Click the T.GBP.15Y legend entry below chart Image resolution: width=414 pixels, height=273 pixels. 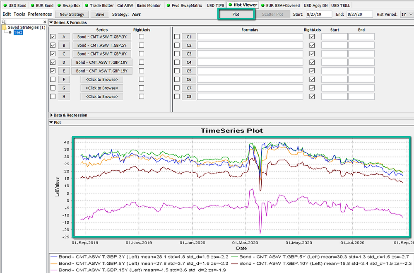[x=138, y=270]
